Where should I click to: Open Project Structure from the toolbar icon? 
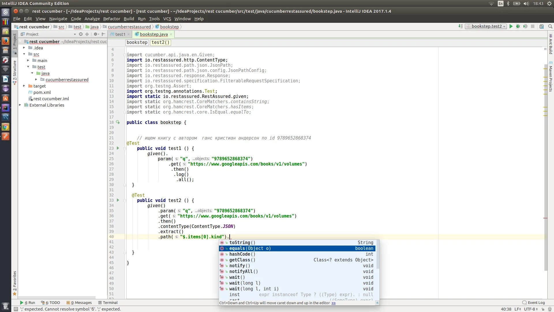point(542,26)
